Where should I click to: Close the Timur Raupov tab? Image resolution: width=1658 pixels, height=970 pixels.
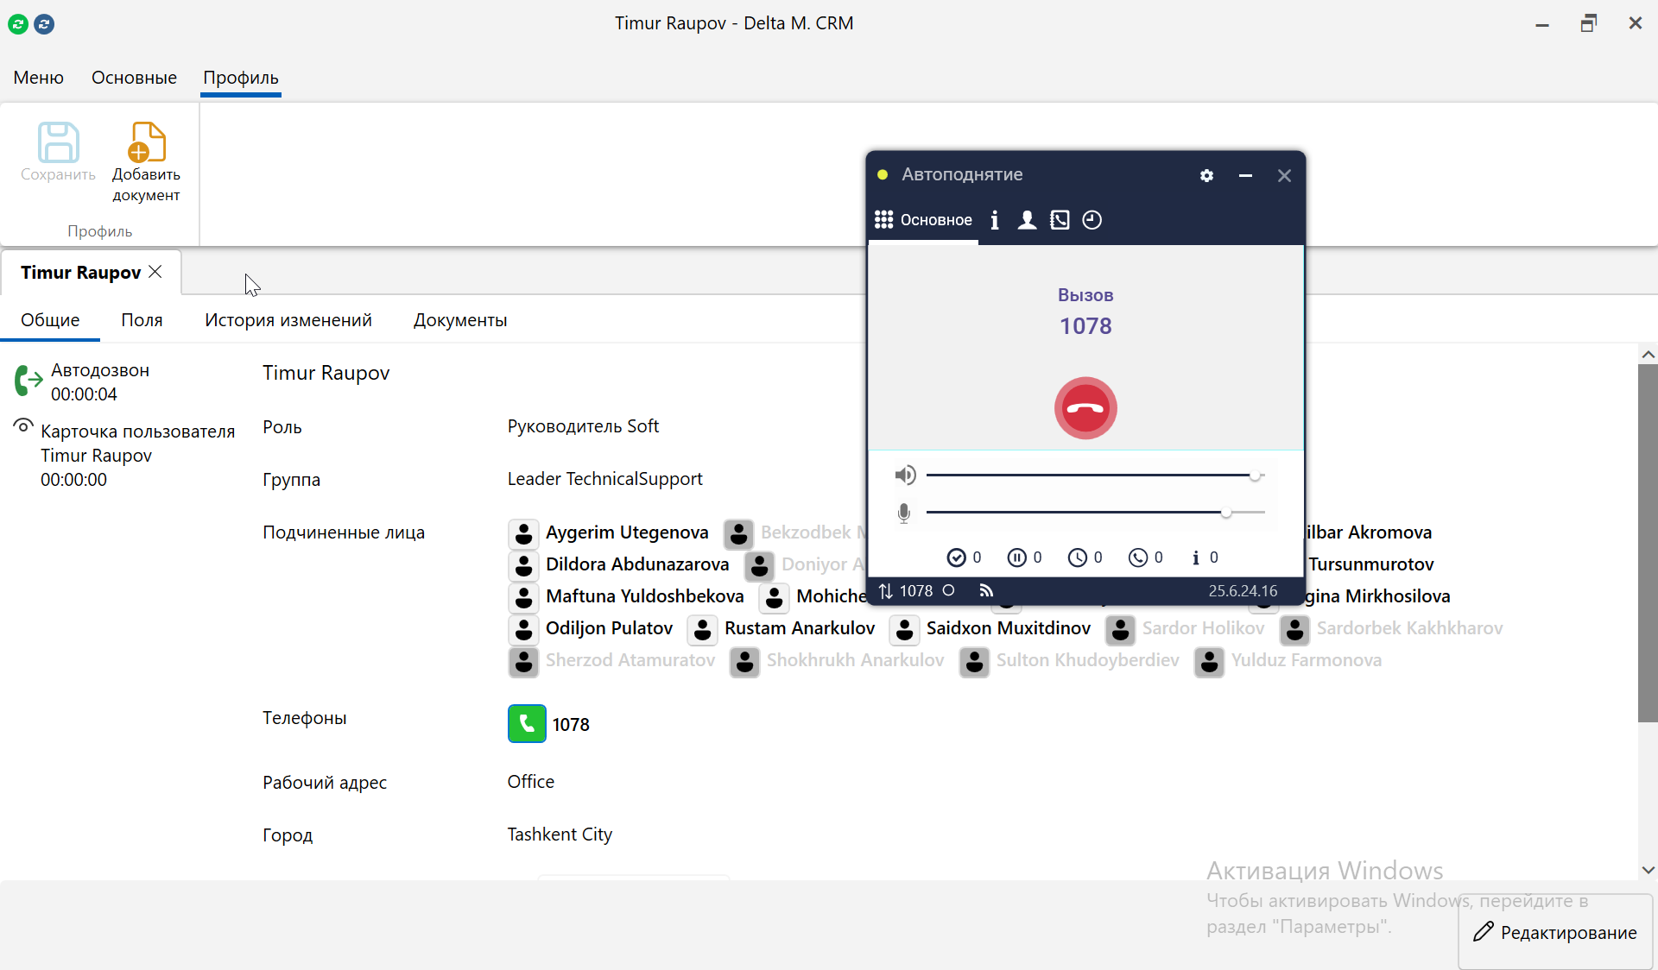155,272
